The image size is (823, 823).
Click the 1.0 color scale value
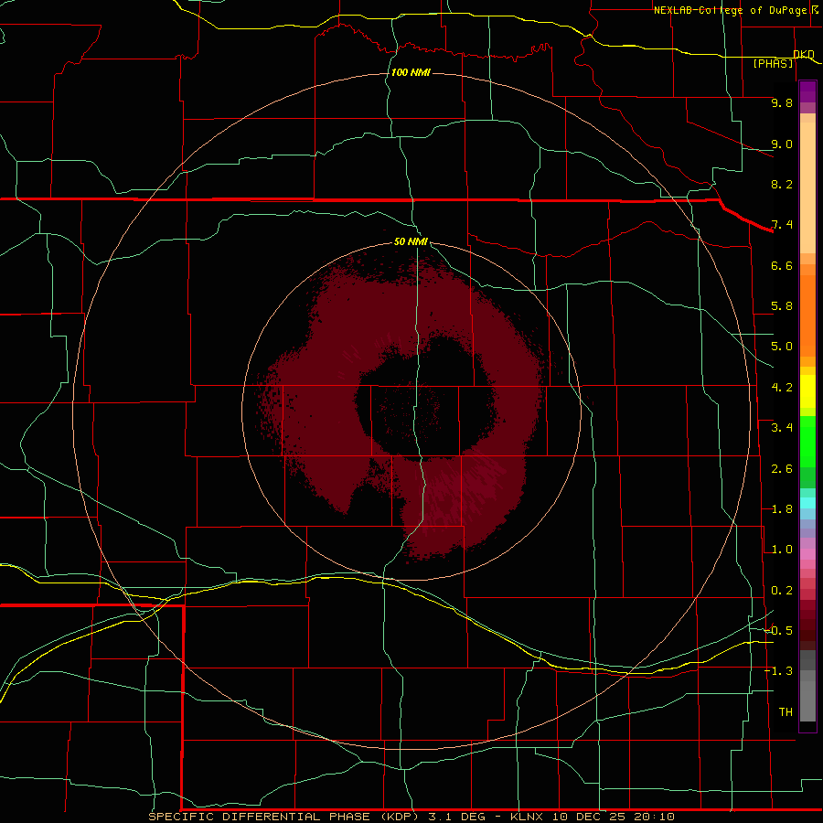(782, 550)
